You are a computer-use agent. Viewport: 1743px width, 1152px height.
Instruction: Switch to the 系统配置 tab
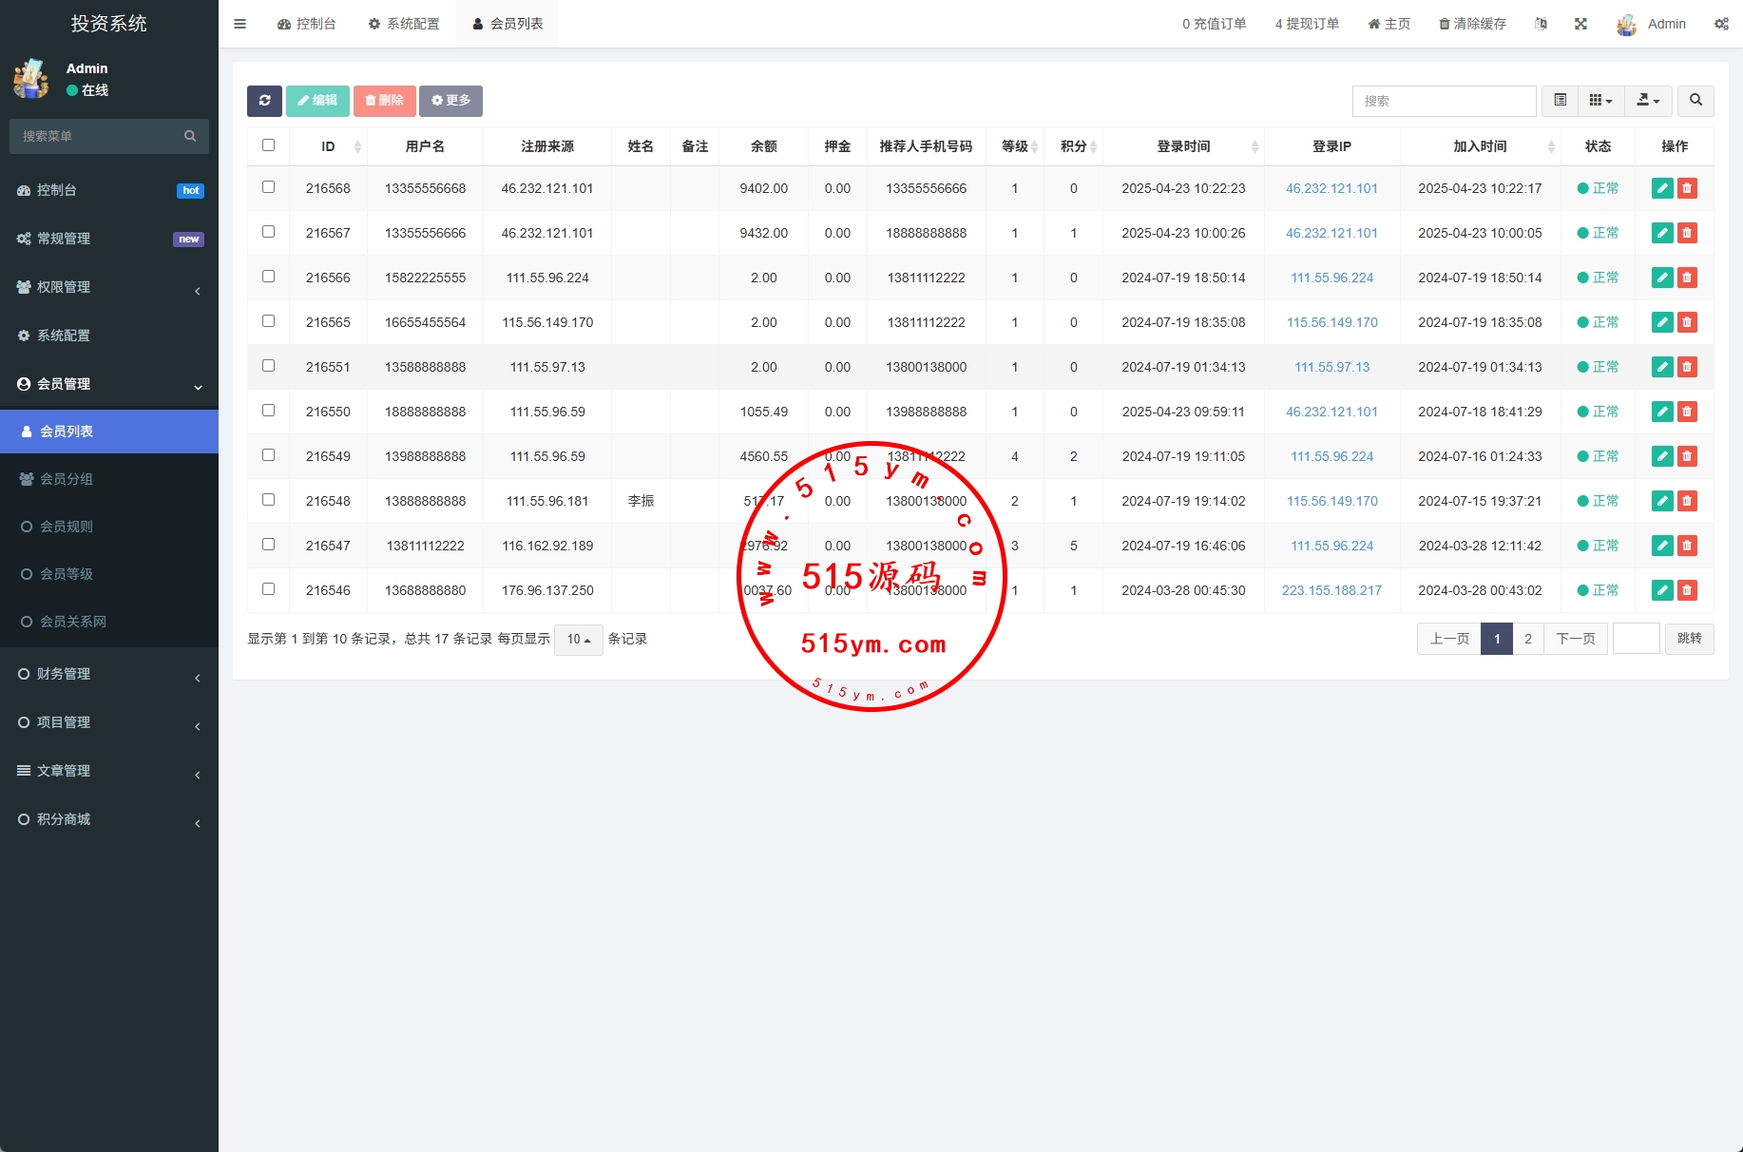coord(404,24)
